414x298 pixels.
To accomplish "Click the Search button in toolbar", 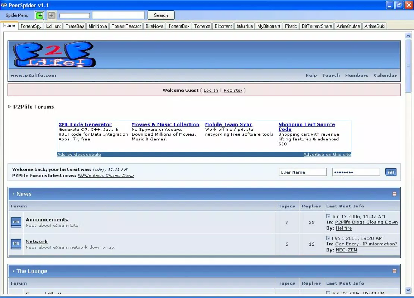I will point(161,15).
